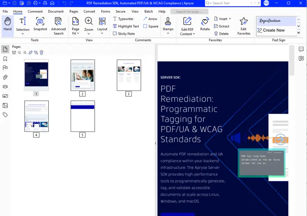Click Create New signature
The height and width of the screenshot is (216, 307).
pyautogui.click(x=271, y=30)
